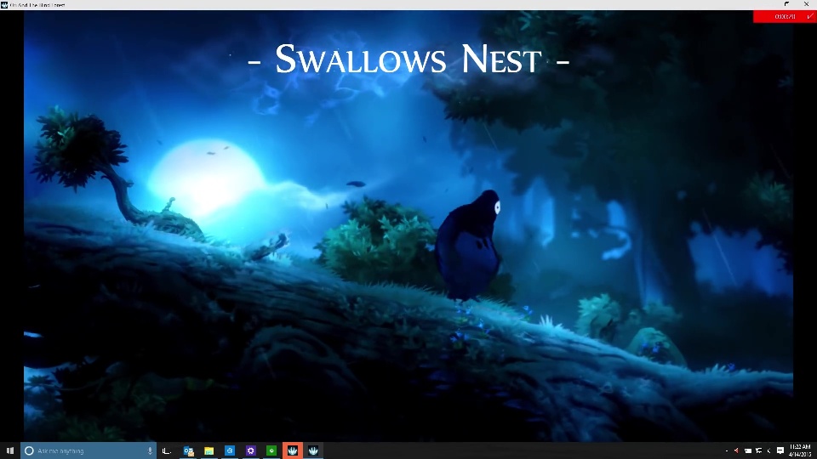Open the Action Center notification icon
Image resolution: width=817 pixels, height=459 pixels.
(780, 450)
